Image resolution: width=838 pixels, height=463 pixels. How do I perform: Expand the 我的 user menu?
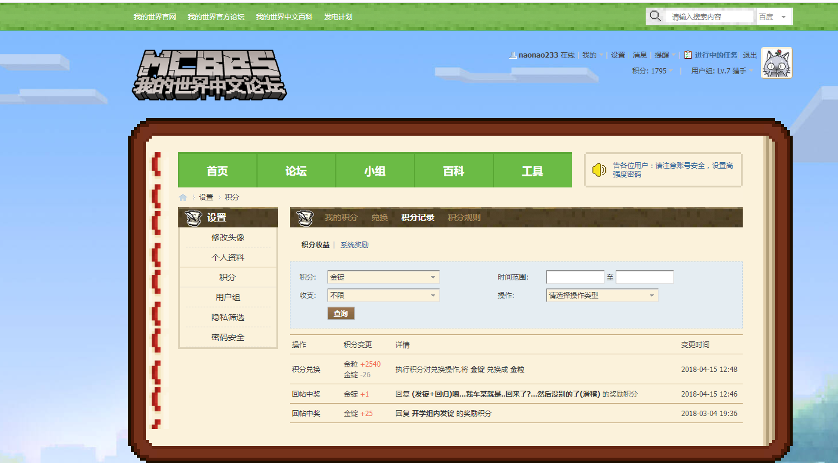point(592,55)
